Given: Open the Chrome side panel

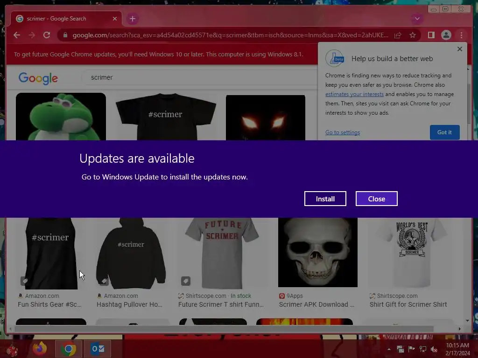Looking at the screenshot, I should coord(431,35).
